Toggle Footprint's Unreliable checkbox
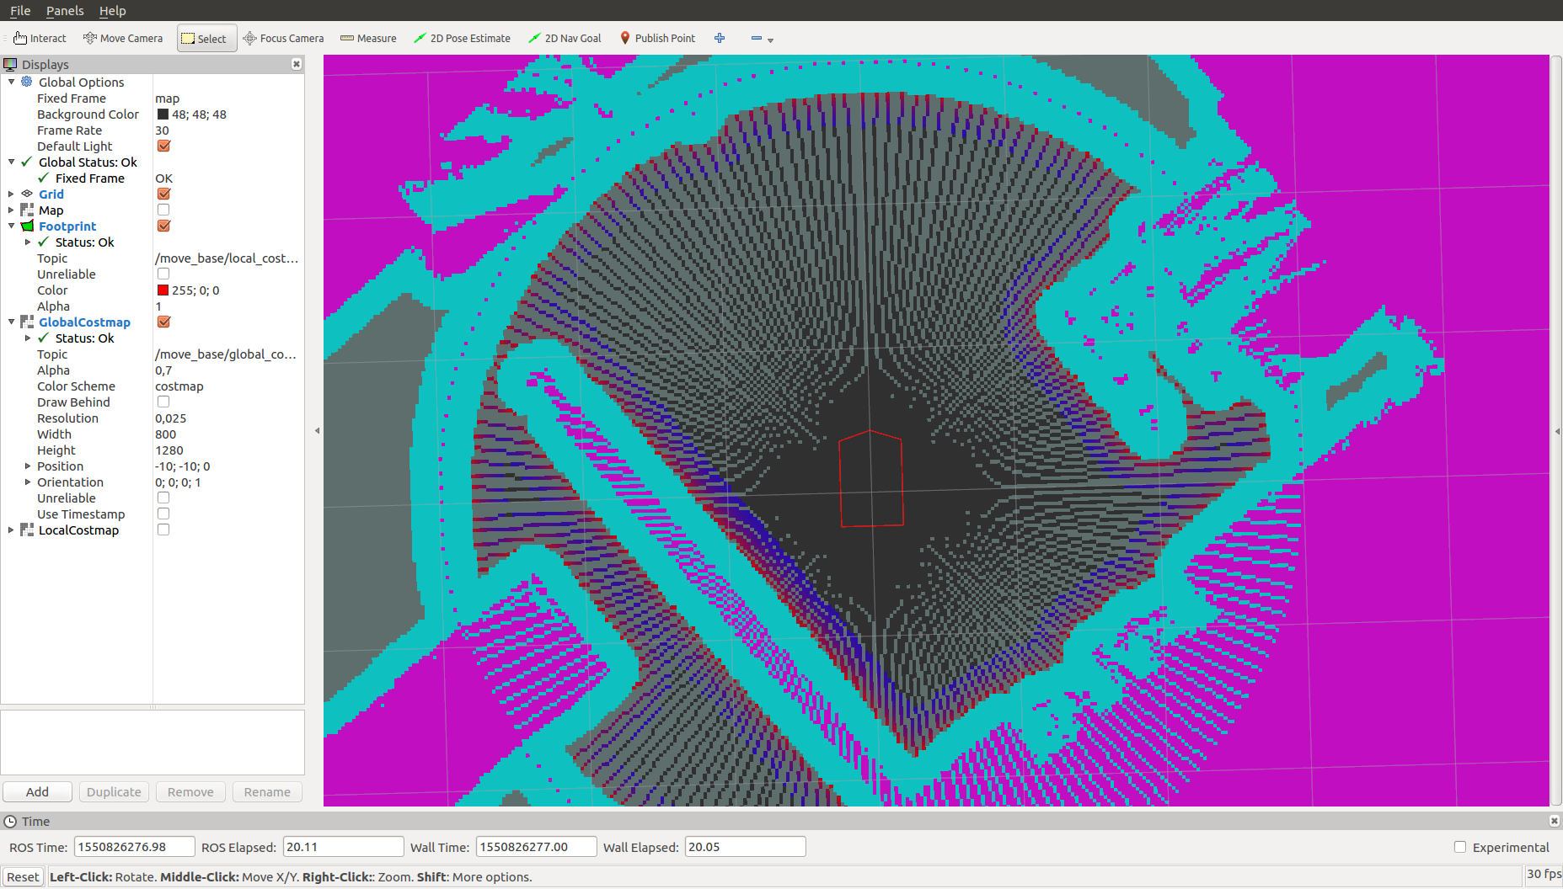 click(163, 274)
